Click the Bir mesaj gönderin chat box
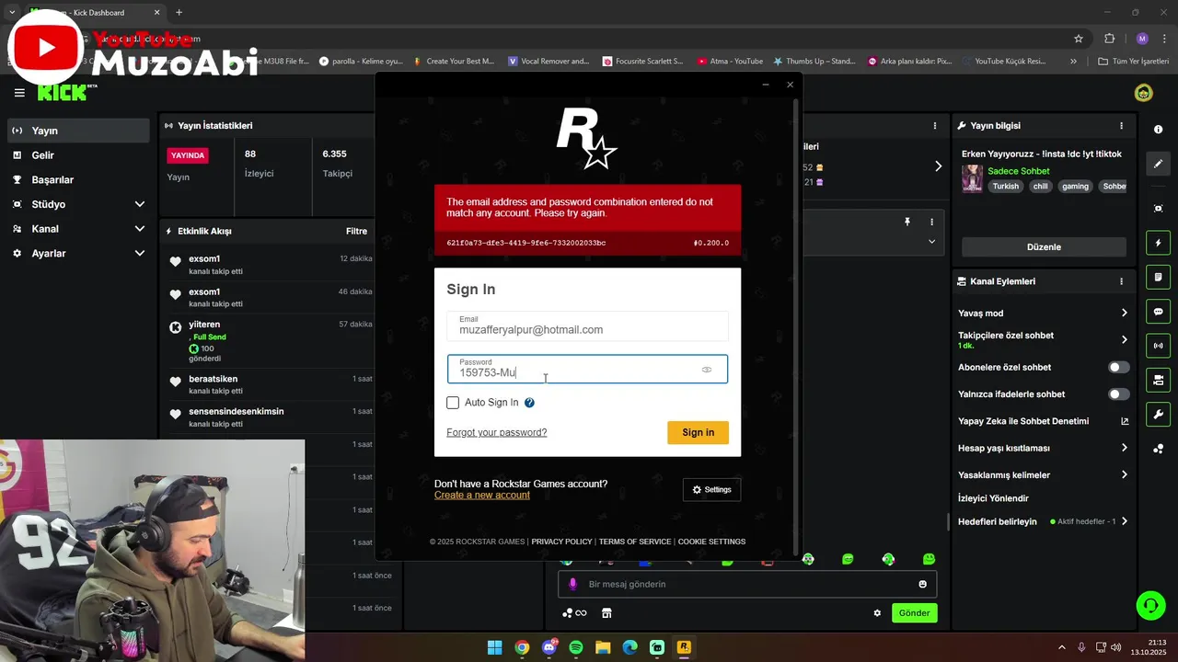 (747, 584)
